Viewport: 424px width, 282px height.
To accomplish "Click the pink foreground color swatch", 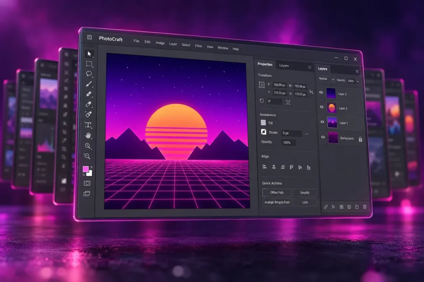I will (x=85, y=169).
